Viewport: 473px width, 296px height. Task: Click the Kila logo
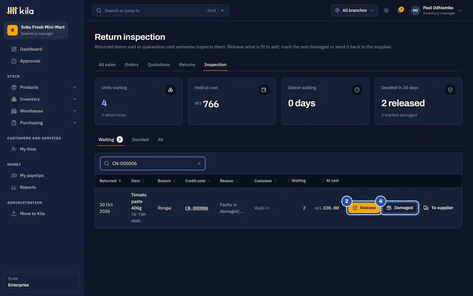pyautogui.click(x=20, y=11)
